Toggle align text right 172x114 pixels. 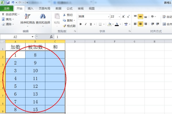[146, 24]
